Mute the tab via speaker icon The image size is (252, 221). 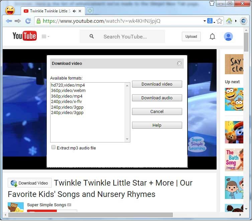(x=74, y=11)
